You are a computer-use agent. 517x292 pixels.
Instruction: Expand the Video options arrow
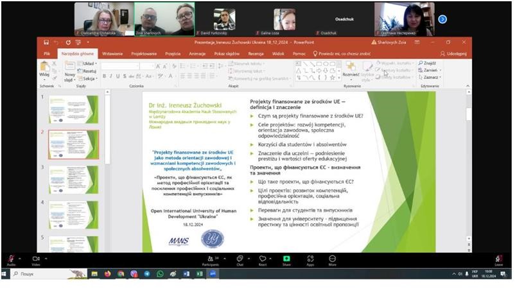click(x=46, y=258)
